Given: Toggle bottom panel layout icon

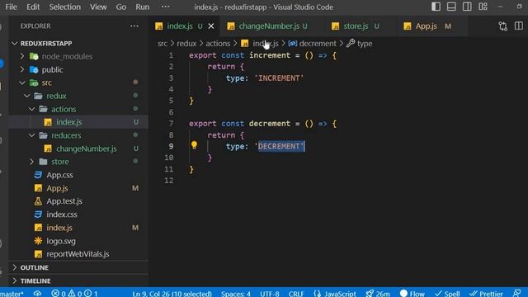Looking at the screenshot, I should (x=451, y=7).
